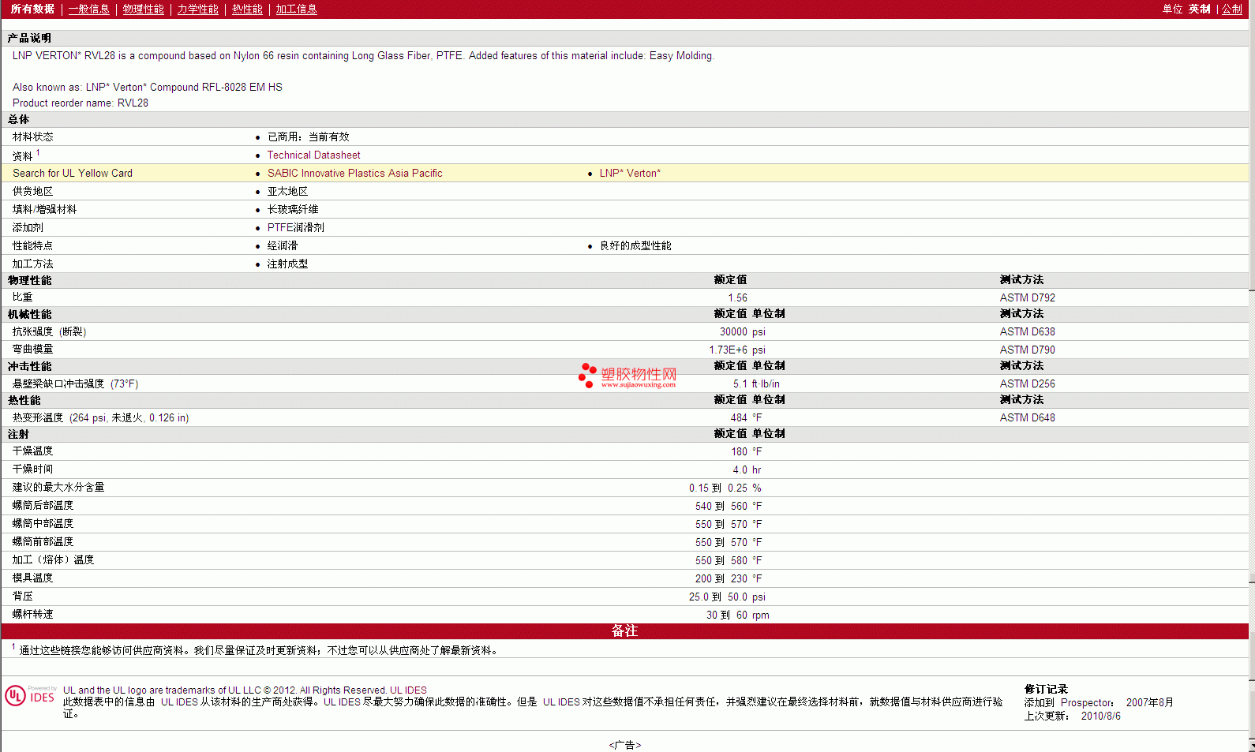Click the 模具温度 row label
Viewport: 1255px width, 752px height.
32,578
